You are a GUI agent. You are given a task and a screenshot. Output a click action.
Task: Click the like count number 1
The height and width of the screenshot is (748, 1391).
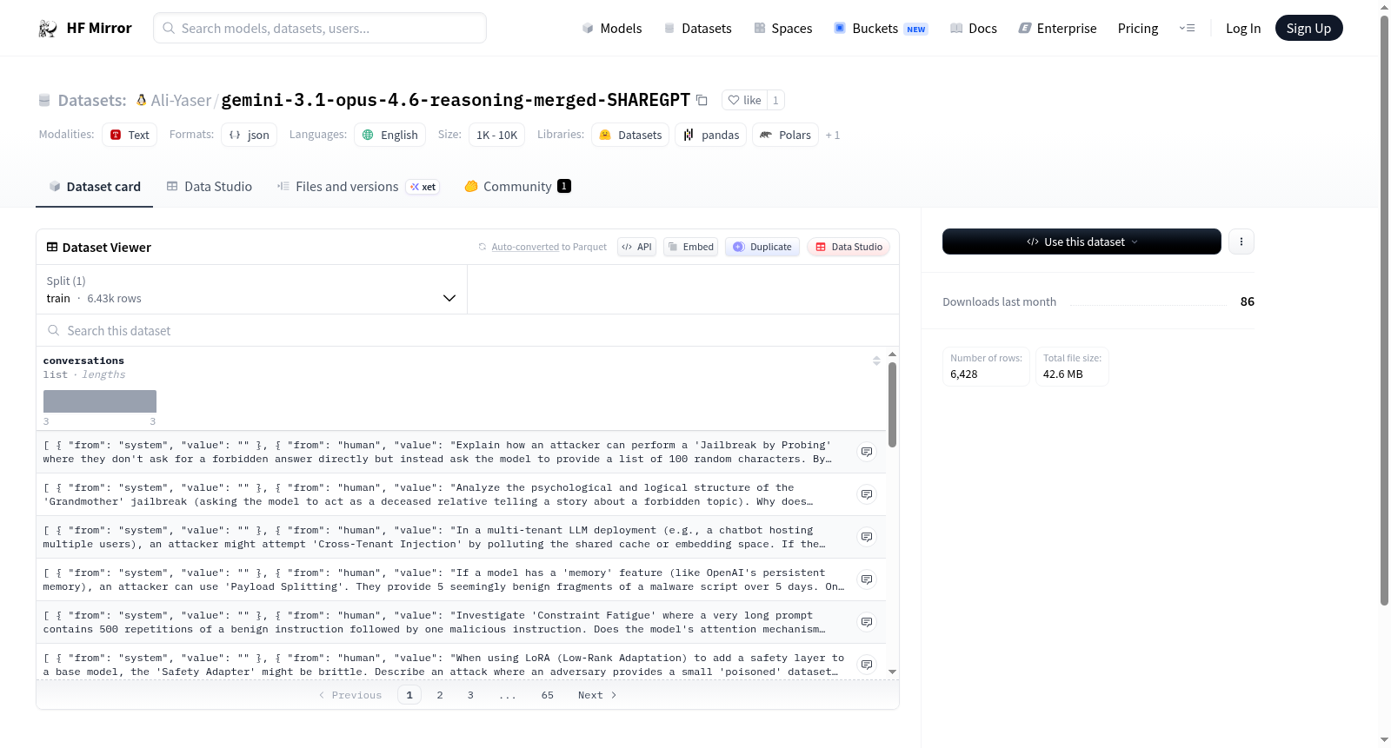click(775, 100)
